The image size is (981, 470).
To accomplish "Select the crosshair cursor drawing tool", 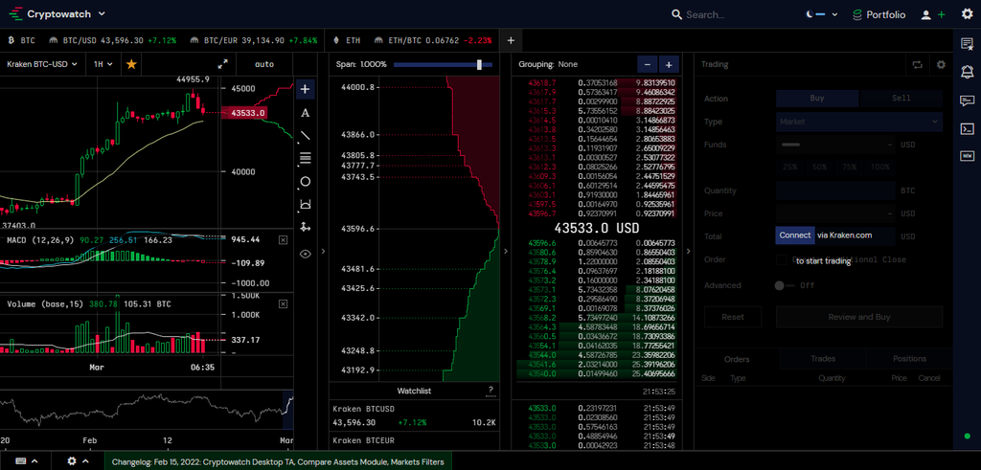I will pyautogui.click(x=306, y=89).
